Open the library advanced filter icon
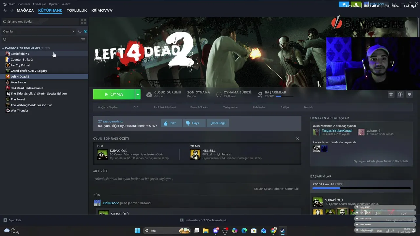The image size is (420, 236). click(83, 40)
